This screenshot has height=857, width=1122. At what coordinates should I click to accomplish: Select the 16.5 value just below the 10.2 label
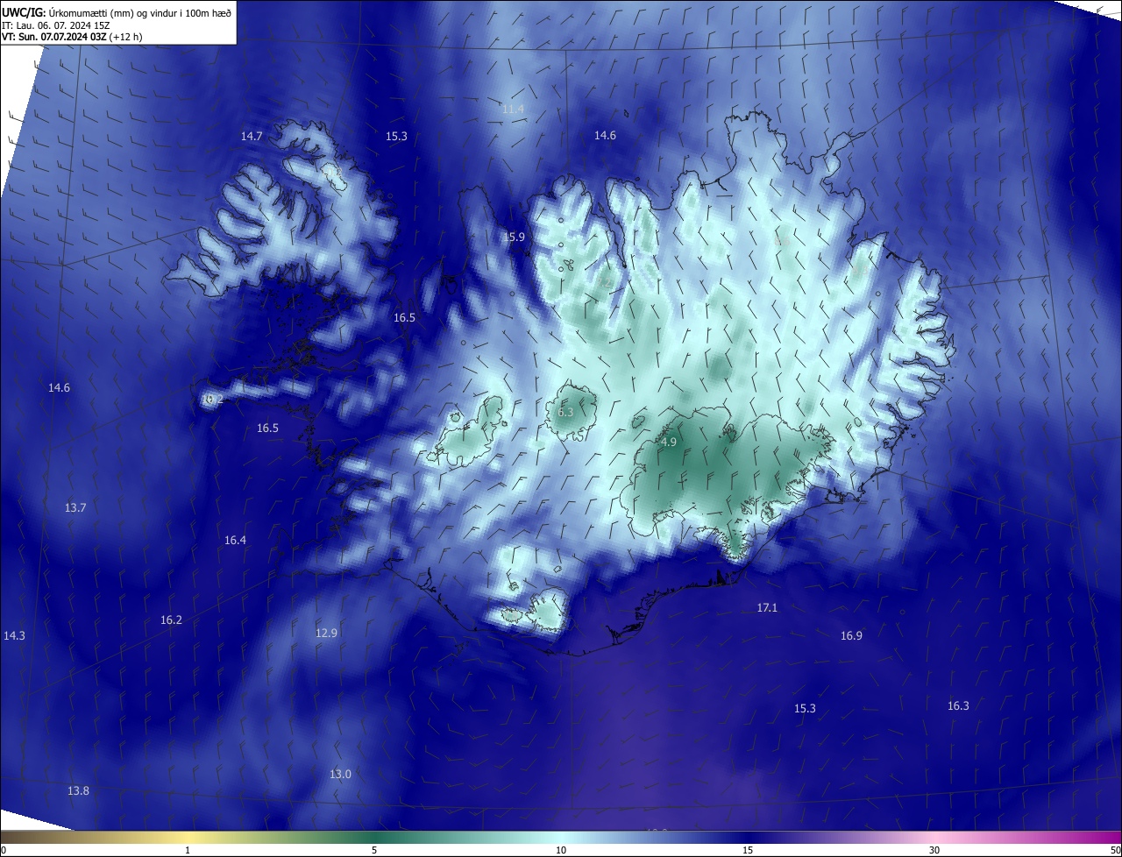[x=267, y=428]
